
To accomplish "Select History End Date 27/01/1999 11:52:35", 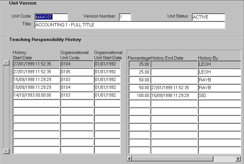I will pyautogui.click(x=174, y=88).
